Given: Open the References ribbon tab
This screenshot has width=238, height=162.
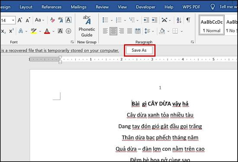Looking at the screenshot, I should click(x=51, y=7).
